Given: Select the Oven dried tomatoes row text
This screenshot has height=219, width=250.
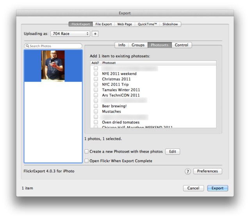Looking at the screenshot, I should 121,122.
